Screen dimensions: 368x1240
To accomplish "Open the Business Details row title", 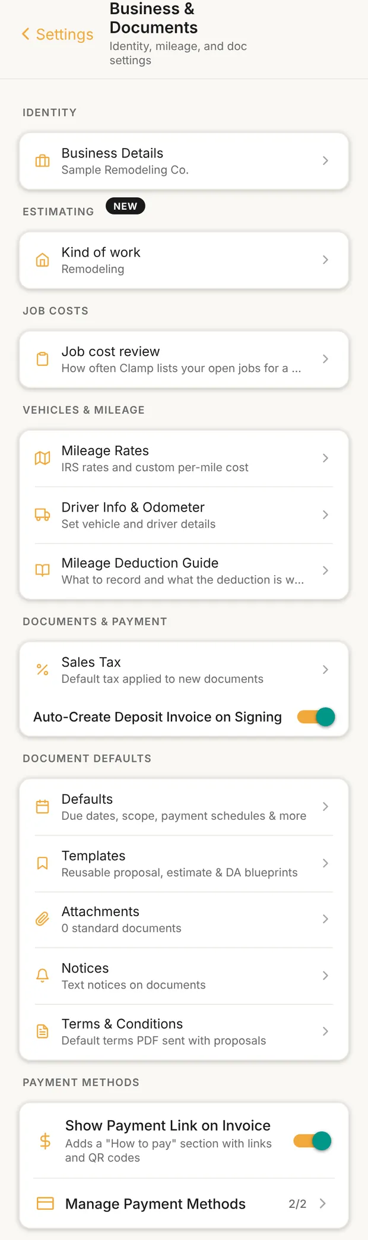I will coord(112,153).
